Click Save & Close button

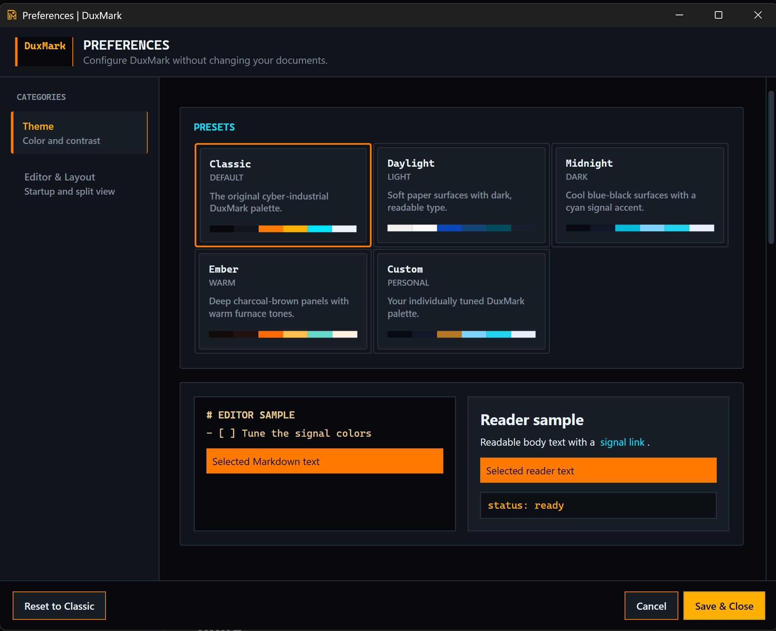(724, 606)
